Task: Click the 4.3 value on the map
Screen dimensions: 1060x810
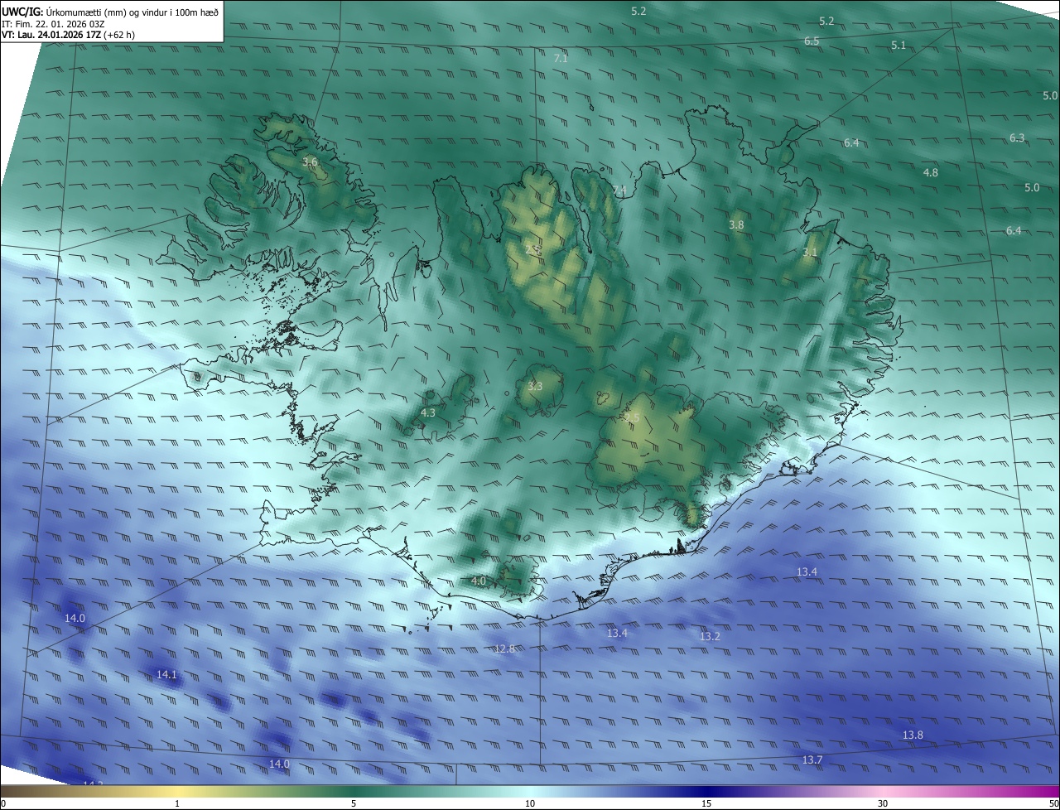Action: (x=428, y=412)
